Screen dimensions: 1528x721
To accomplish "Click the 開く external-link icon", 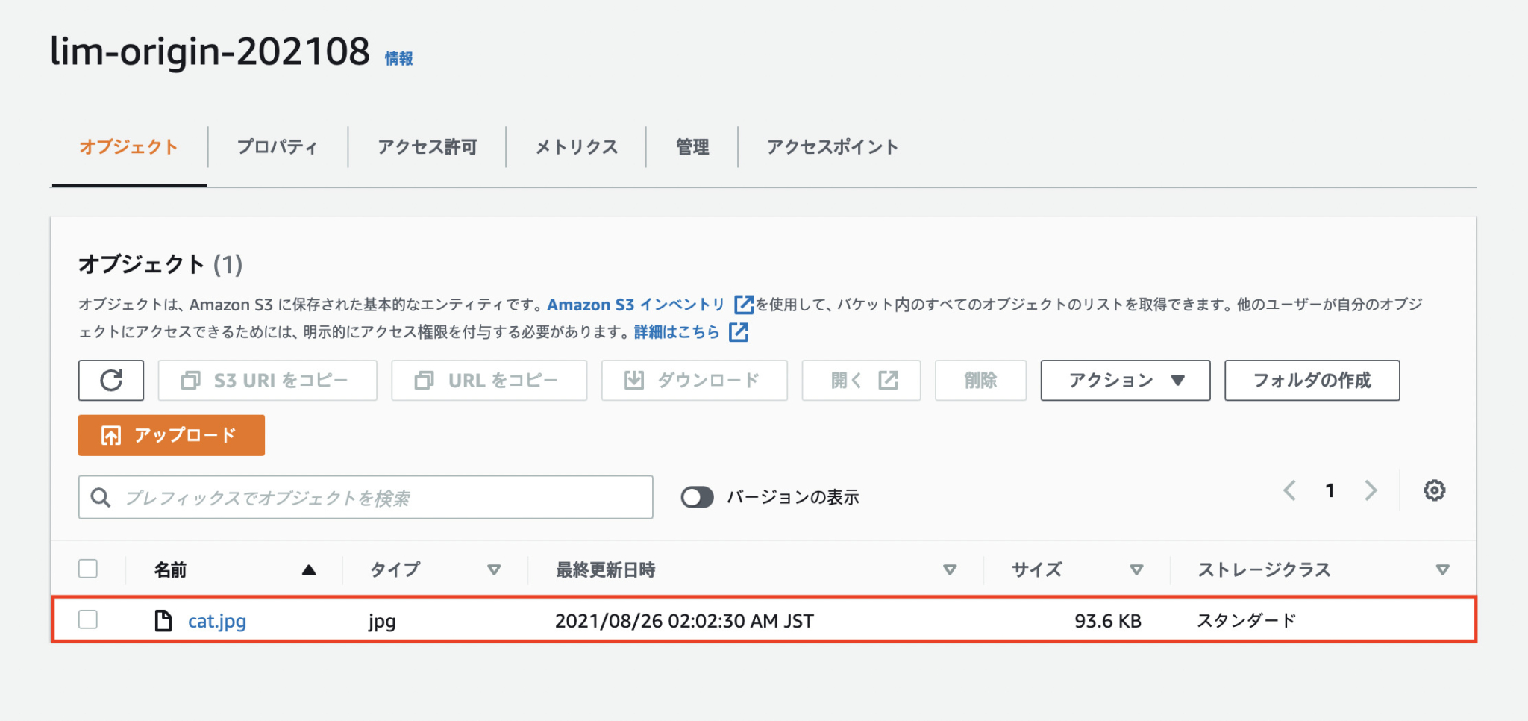I will click(886, 380).
